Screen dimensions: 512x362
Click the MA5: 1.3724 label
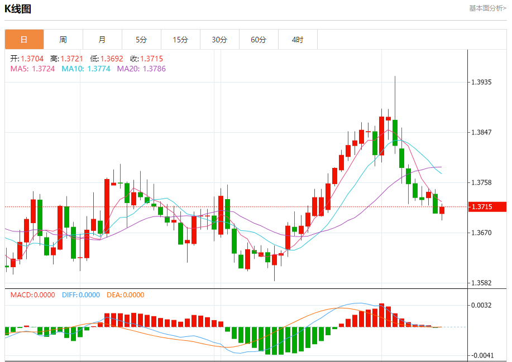(32, 69)
